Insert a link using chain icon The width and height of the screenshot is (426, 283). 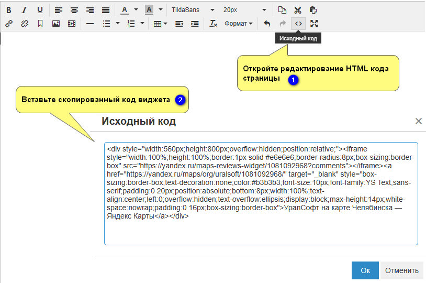coord(8,24)
